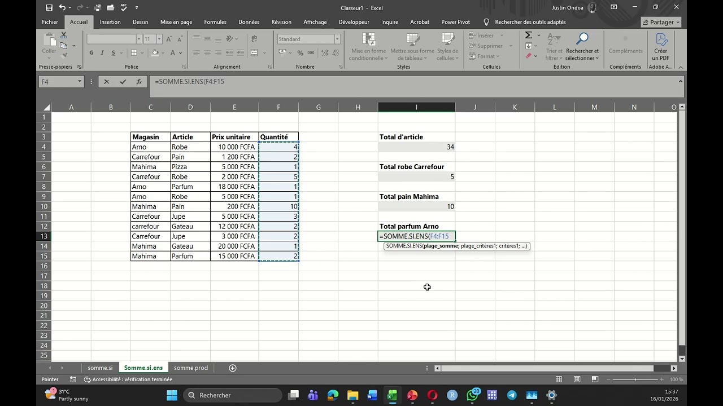Open File Explorer from the taskbar
723x406 pixels.
coord(352,395)
